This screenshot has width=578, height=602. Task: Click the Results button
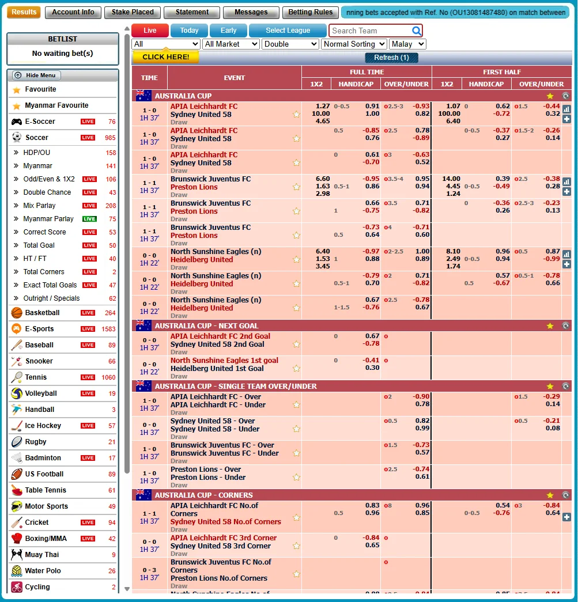[24, 12]
